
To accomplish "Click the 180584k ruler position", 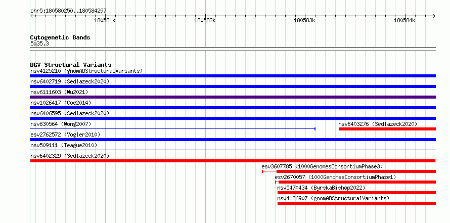I will point(404,21).
